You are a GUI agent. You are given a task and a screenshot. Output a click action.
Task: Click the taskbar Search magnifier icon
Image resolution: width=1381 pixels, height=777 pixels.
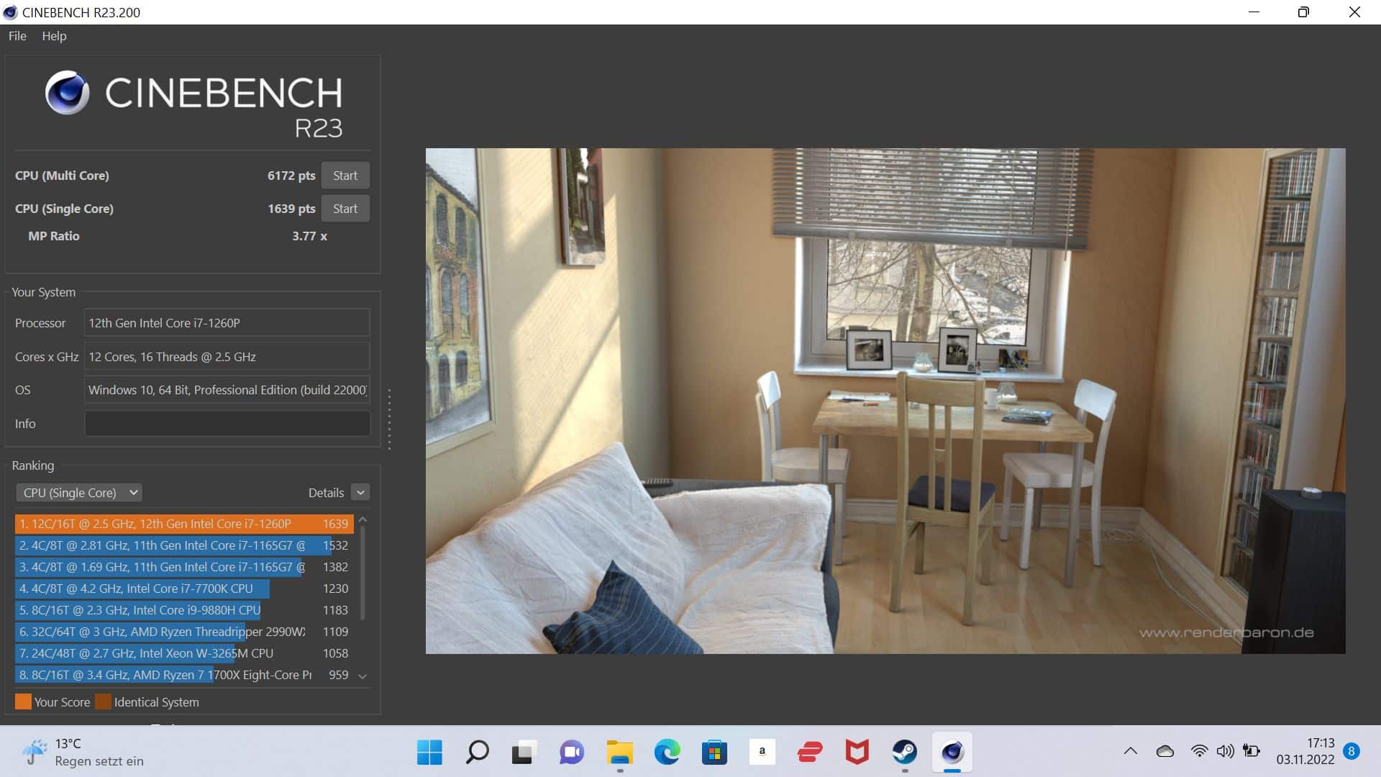(x=477, y=753)
